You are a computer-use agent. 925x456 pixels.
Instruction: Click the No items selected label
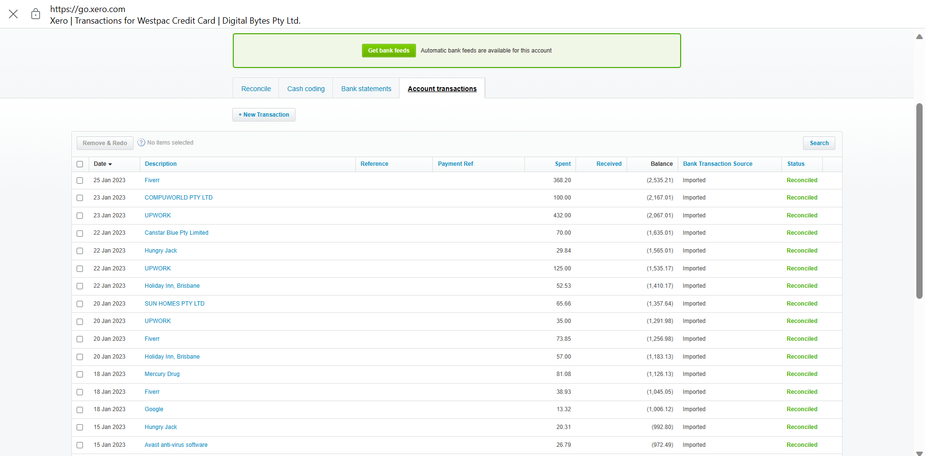click(x=170, y=143)
